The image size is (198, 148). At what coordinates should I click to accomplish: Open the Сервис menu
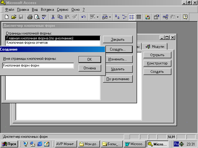pos(62,10)
